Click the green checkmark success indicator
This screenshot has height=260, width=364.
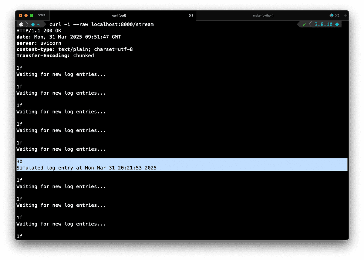point(304,24)
